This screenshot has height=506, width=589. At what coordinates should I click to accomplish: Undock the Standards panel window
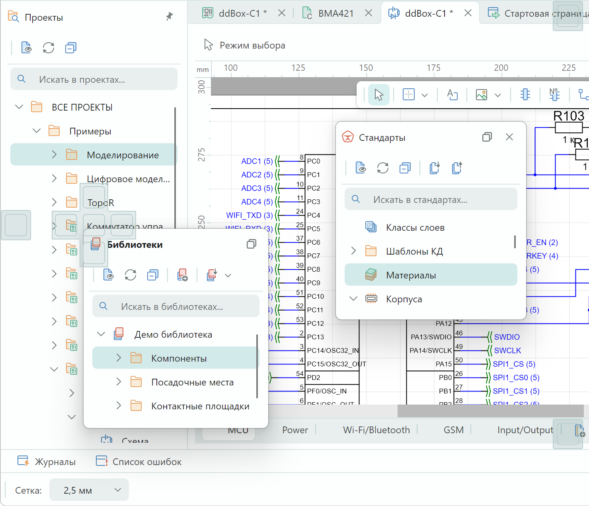pos(487,137)
